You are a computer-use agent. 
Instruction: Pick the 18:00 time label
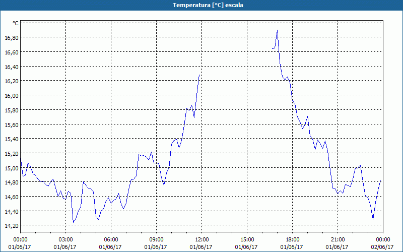tap(292, 240)
